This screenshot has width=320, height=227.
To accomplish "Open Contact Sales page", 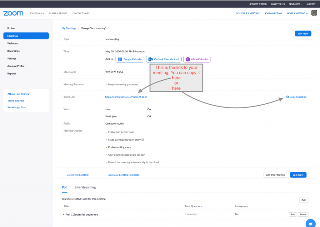I will click(81, 13).
